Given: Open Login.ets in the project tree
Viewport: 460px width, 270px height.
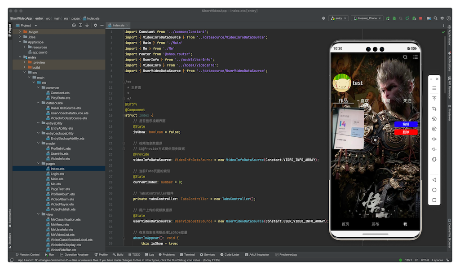Looking at the screenshot, I should (57, 174).
